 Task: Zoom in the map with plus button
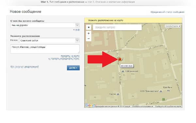pos(89,34)
